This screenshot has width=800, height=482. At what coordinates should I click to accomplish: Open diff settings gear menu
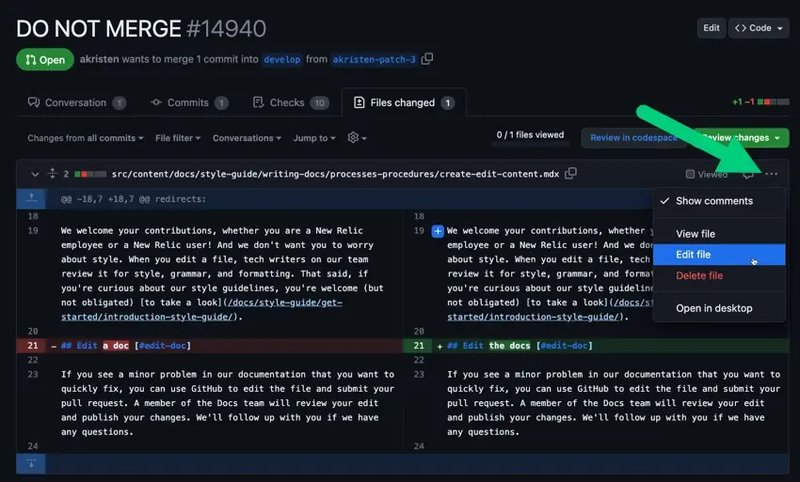[x=357, y=138]
